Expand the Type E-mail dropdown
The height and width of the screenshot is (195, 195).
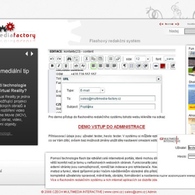(102, 90)
